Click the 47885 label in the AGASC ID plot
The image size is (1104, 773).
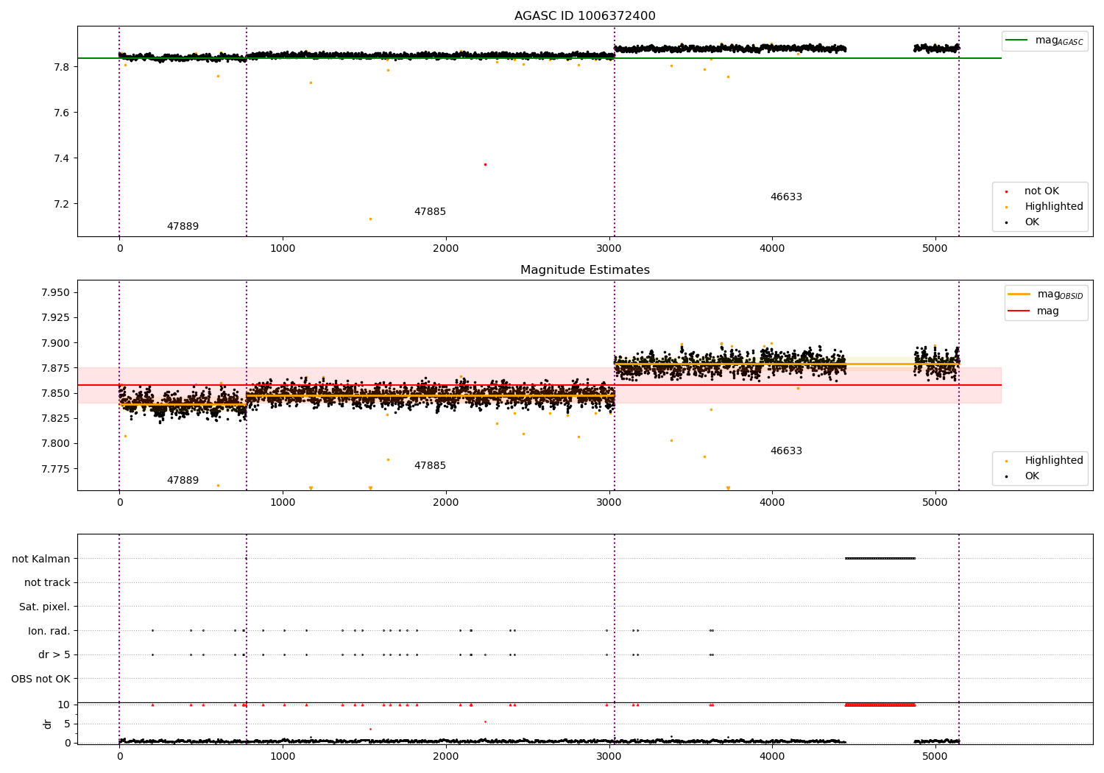pyautogui.click(x=430, y=212)
